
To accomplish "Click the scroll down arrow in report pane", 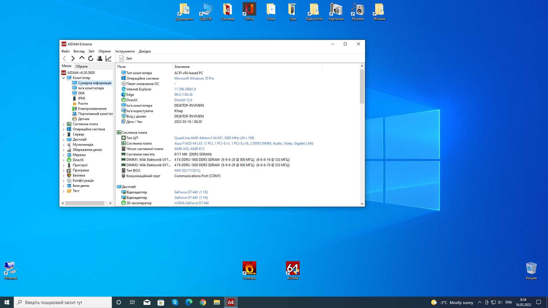I will 362,204.
